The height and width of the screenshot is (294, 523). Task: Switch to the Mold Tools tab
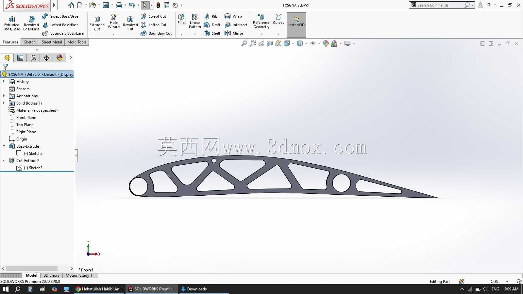pos(77,42)
